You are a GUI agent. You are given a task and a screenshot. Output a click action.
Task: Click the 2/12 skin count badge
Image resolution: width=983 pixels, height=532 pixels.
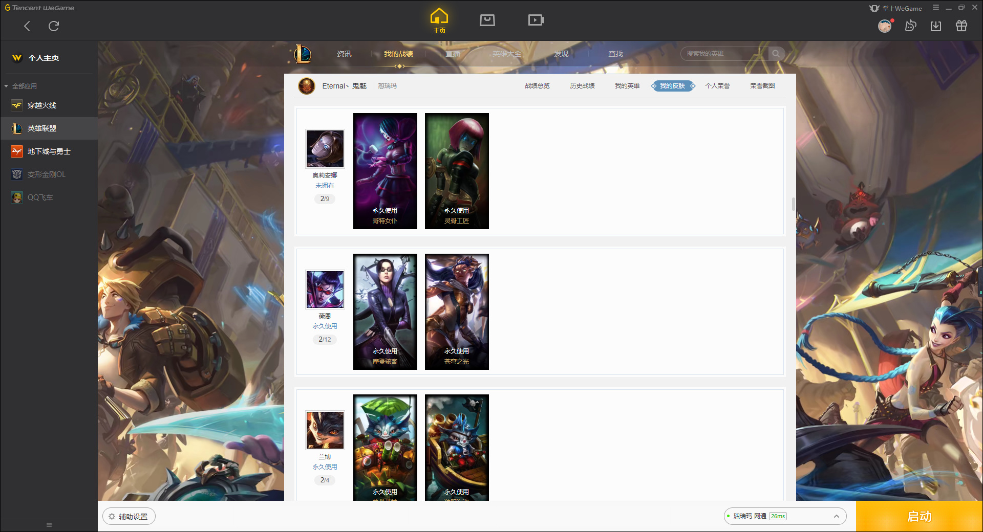pos(325,339)
